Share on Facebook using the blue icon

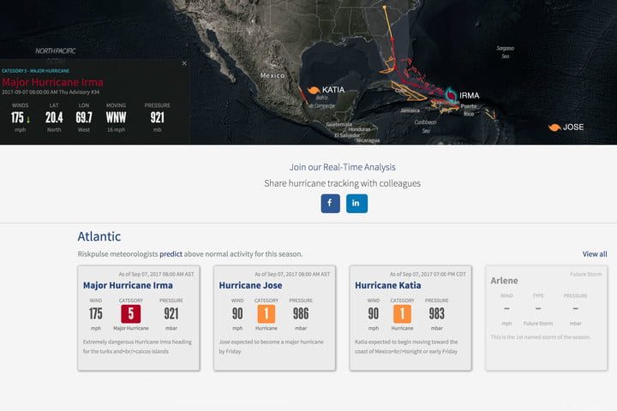pyautogui.click(x=330, y=203)
